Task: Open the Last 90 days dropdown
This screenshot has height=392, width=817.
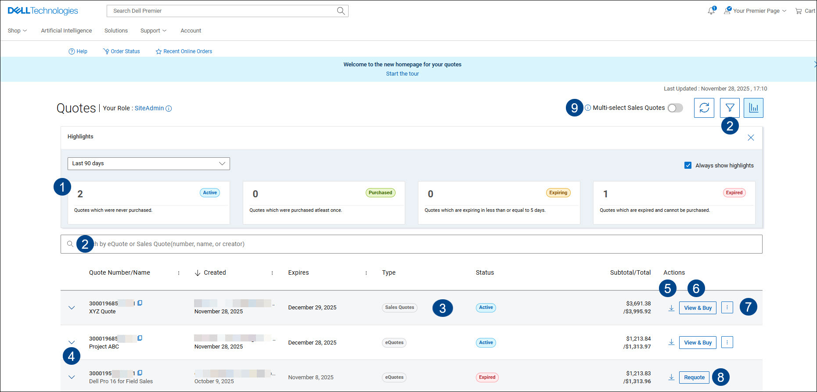Action: (x=148, y=163)
